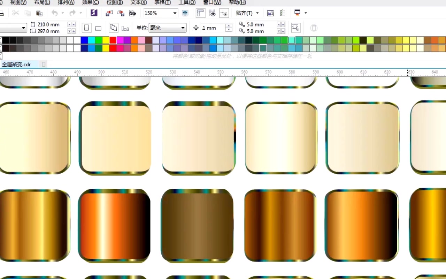The width and height of the screenshot is (446, 279).
Task: Click the no-color box in document palette
Action: pyautogui.click(x=1, y=56)
